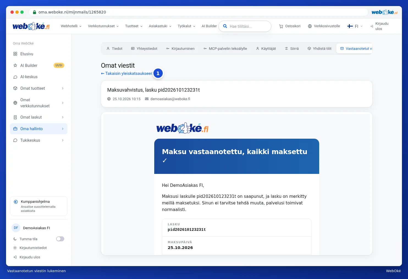This screenshot has height=279, width=408.
Task: Expand the Omat tuotteet sidebar chevron
Action: pyautogui.click(x=63, y=88)
